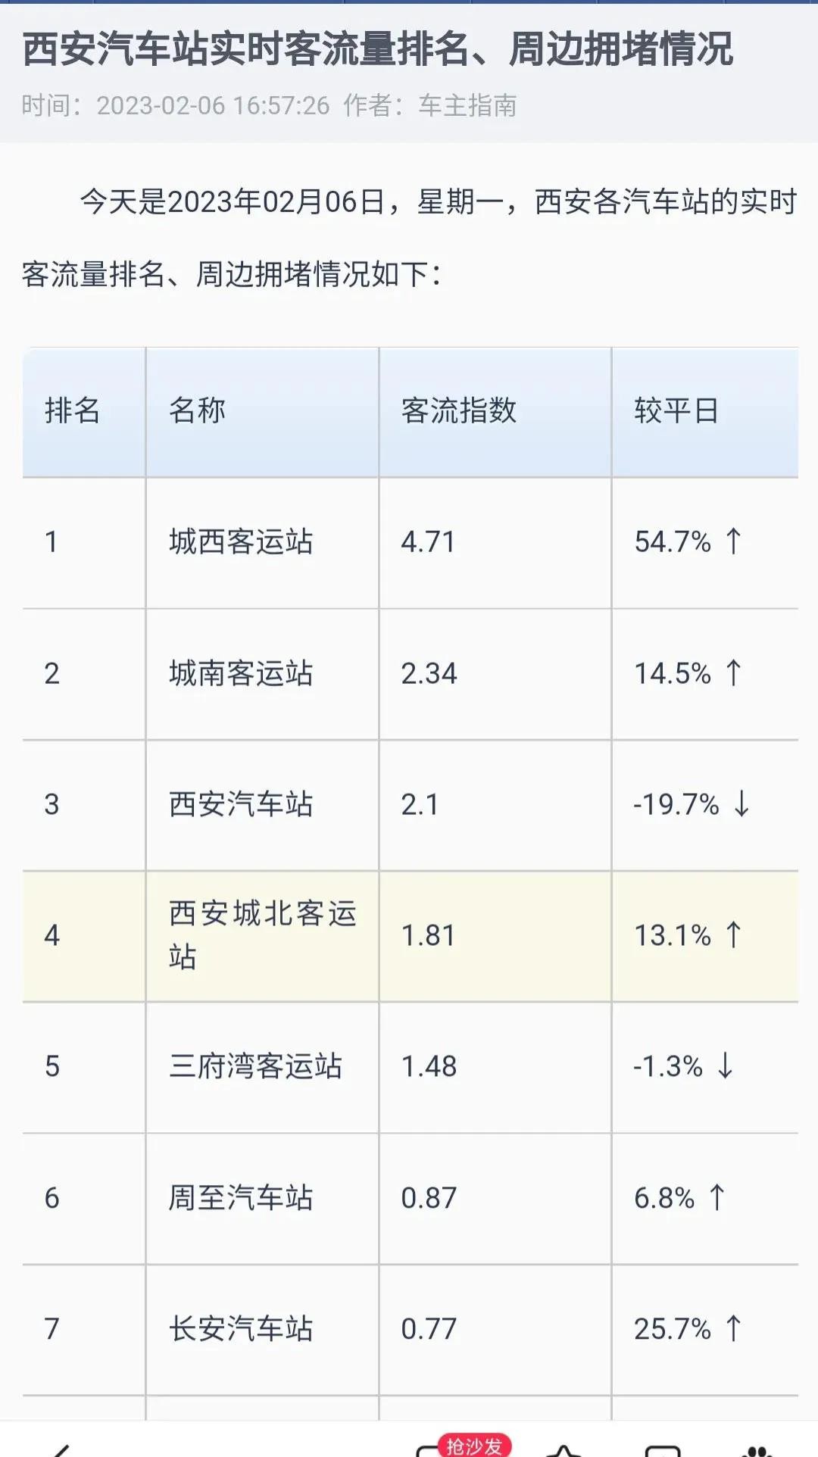The height and width of the screenshot is (1457, 818).
Task: Tap the author name 车主指南
Action: point(467,106)
